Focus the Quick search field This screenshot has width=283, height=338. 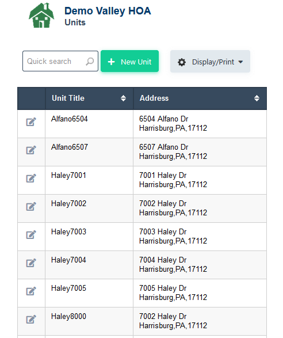60,61
